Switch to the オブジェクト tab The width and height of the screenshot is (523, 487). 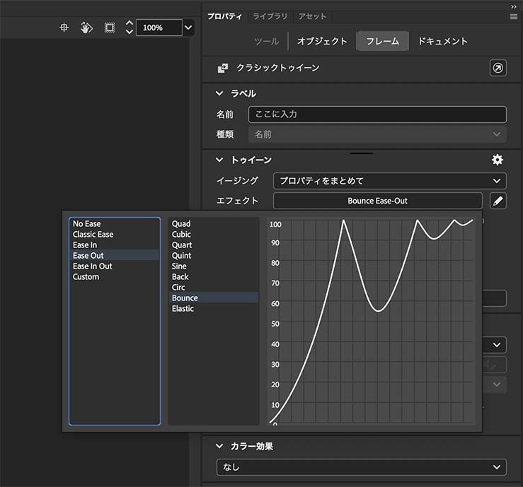pyautogui.click(x=322, y=41)
